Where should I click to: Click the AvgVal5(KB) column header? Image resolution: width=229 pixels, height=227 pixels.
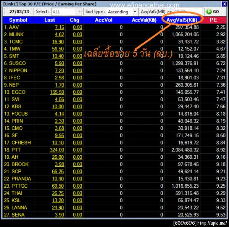coord(182,20)
